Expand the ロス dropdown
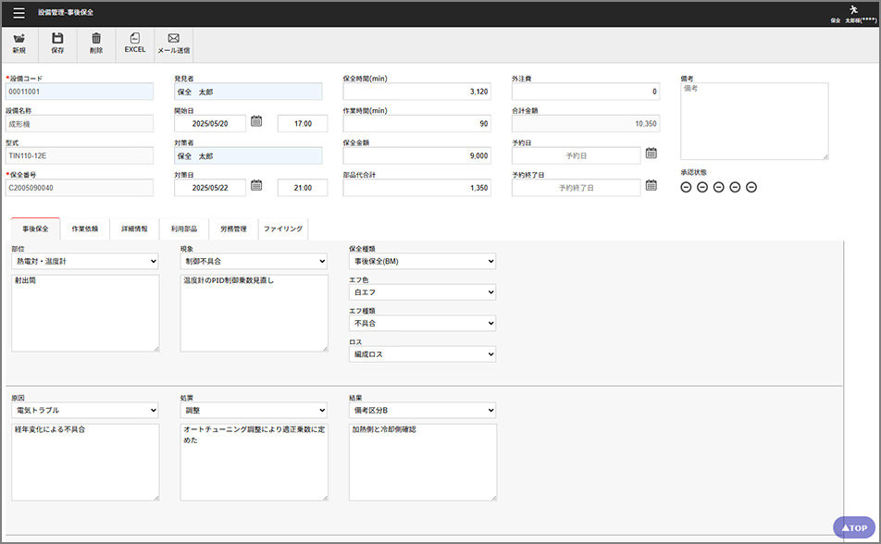Viewport: 881px width, 544px height. 423,354
